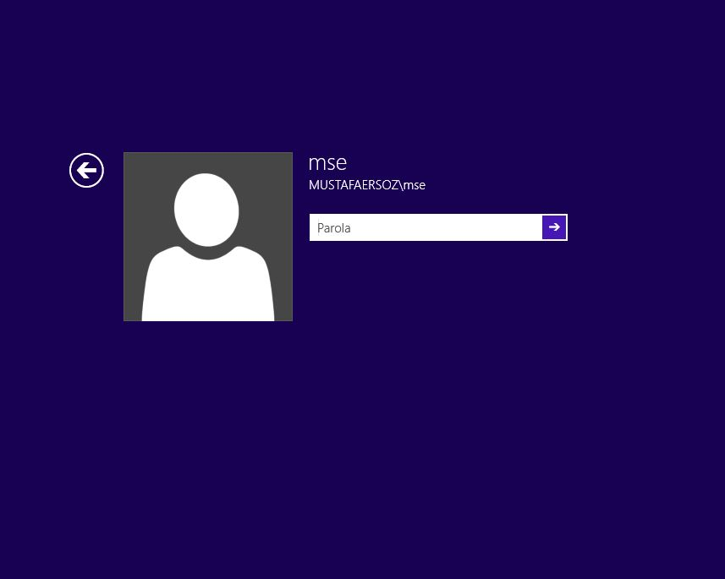Submit password with the arrow button
Screen dimensions: 725x579
[x=554, y=227]
